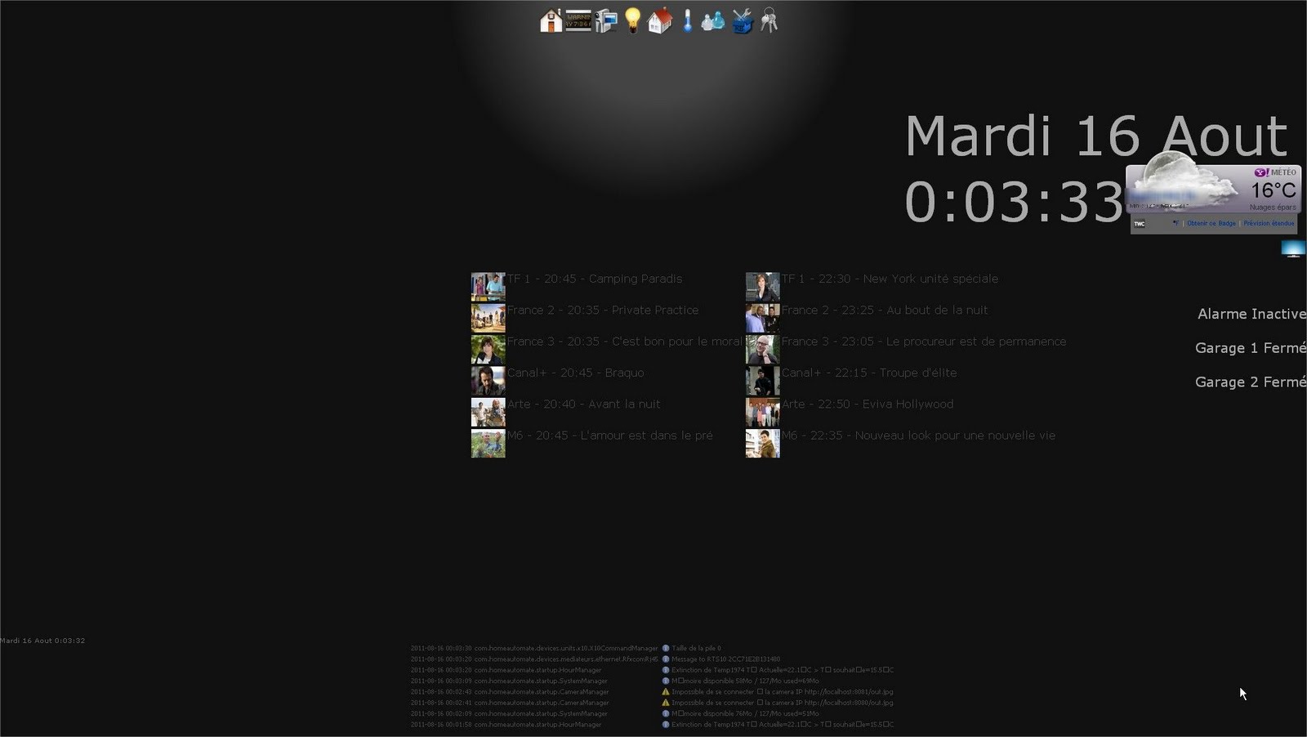The height and width of the screenshot is (737, 1307).
Task: Click the 'Garage 2 Fermé' status
Action: pyautogui.click(x=1251, y=382)
